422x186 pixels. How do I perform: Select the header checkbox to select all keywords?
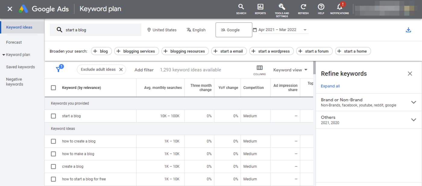pyautogui.click(x=53, y=87)
